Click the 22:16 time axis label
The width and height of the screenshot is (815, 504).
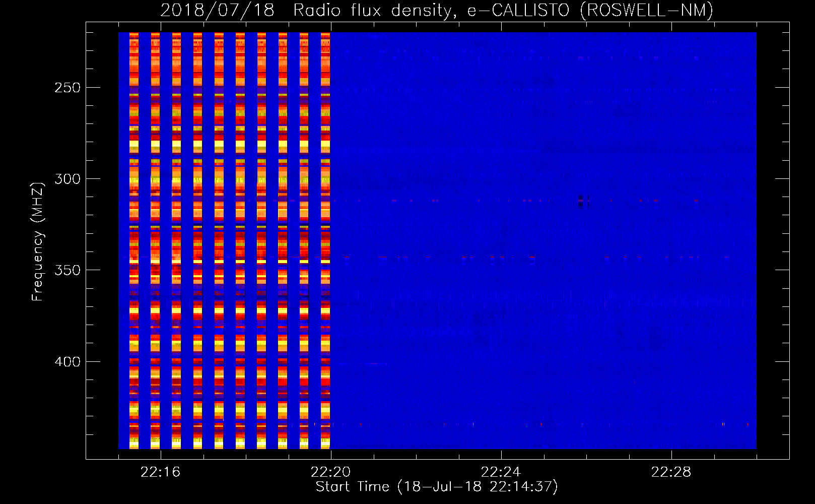point(160,472)
